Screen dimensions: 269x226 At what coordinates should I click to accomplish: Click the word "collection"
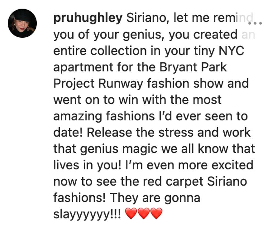(x=119, y=51)
